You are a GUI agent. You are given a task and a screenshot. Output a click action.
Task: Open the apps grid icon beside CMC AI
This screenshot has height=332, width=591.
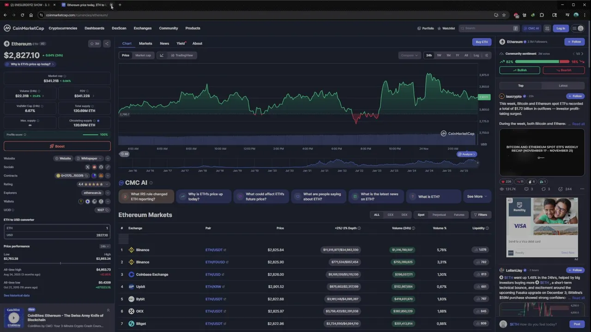(548, 28)
